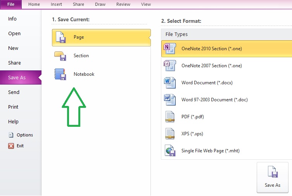Choose the Exit text entry
The width and height of the screenshot is (292, 196).
click(x=20, y=146)
